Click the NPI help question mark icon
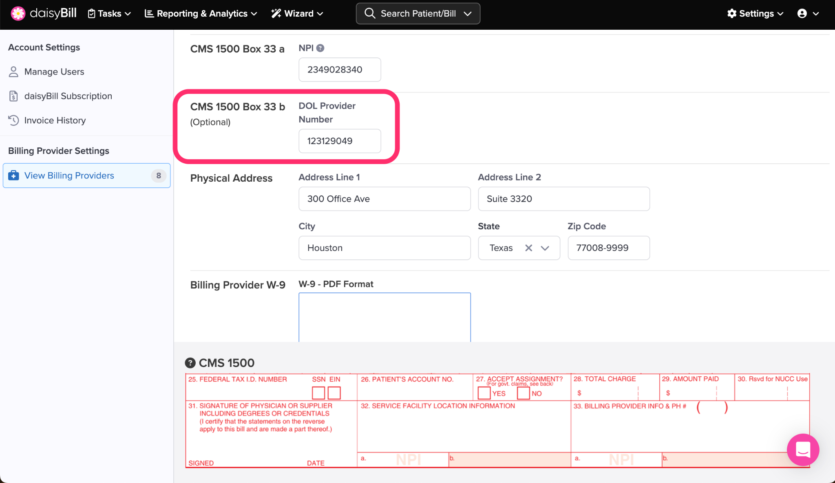 320,48
